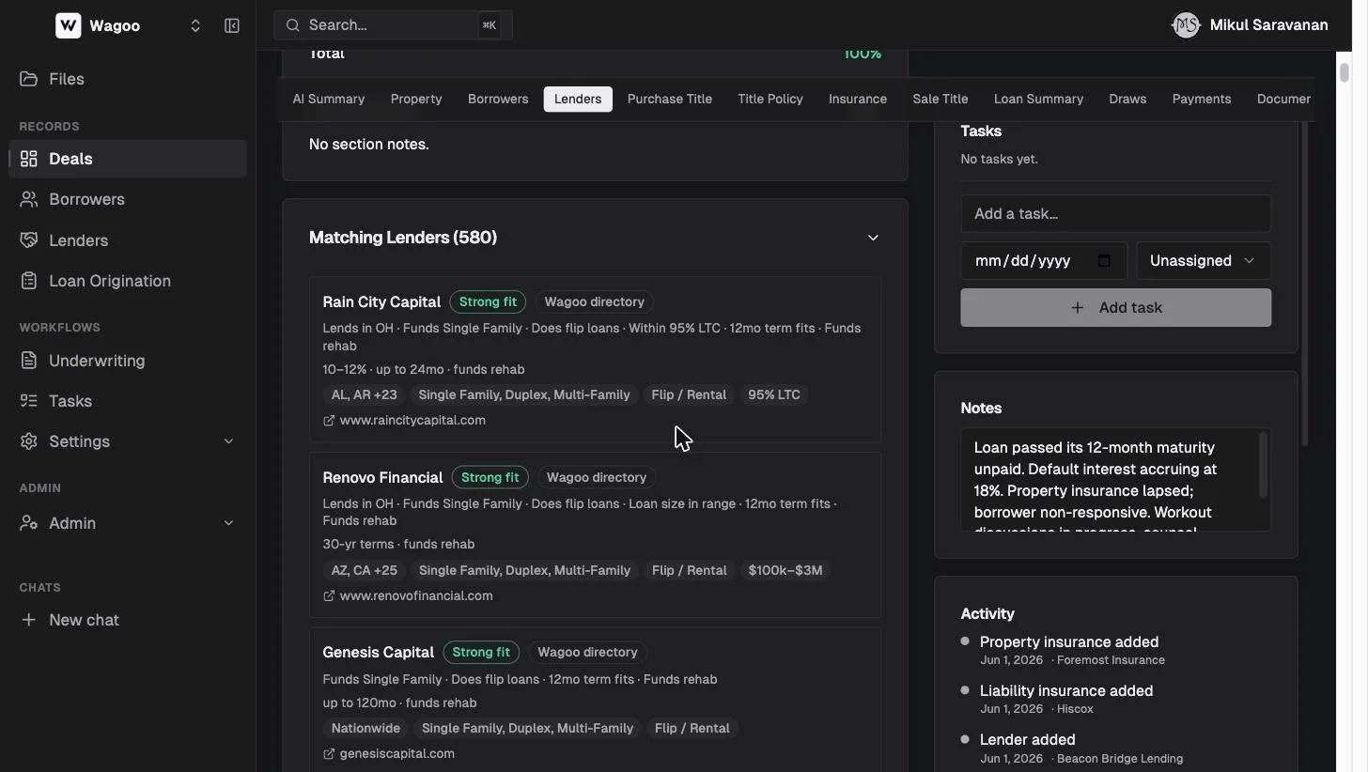Click the Renovo Financial lender name
1368x772 pixels.
point(382,478)
